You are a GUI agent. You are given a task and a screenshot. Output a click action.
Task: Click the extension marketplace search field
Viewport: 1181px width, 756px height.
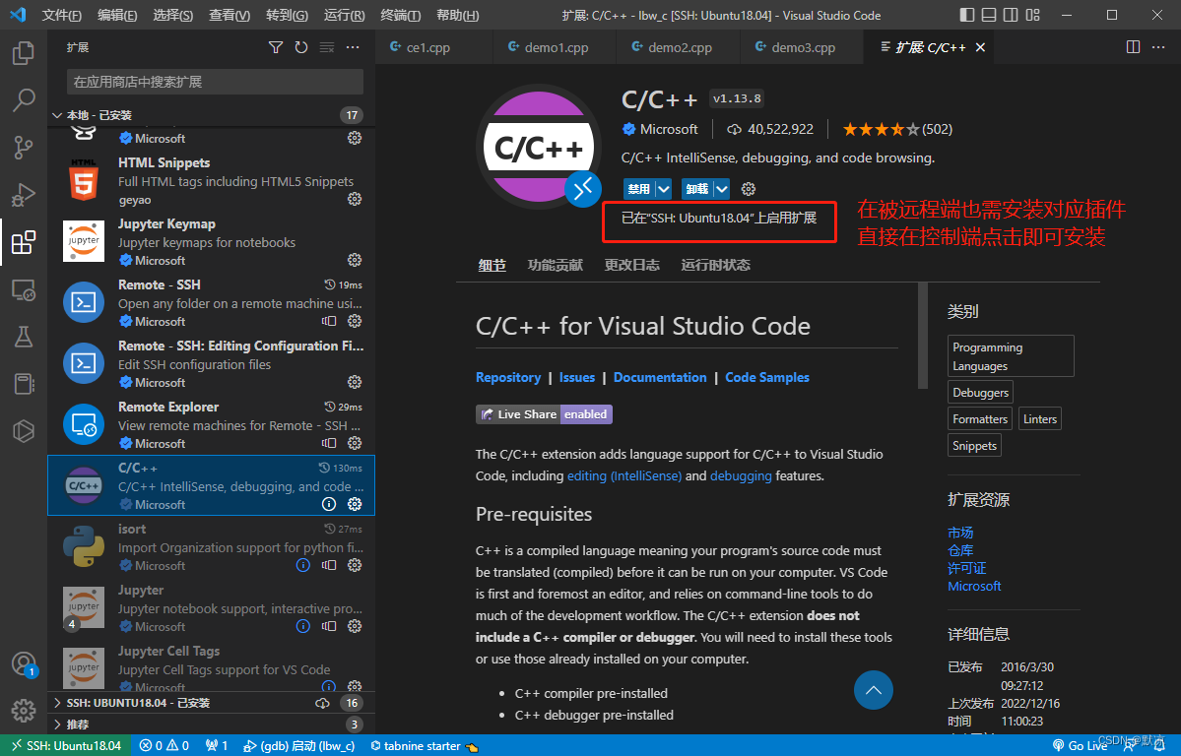(x=214, y=82)
